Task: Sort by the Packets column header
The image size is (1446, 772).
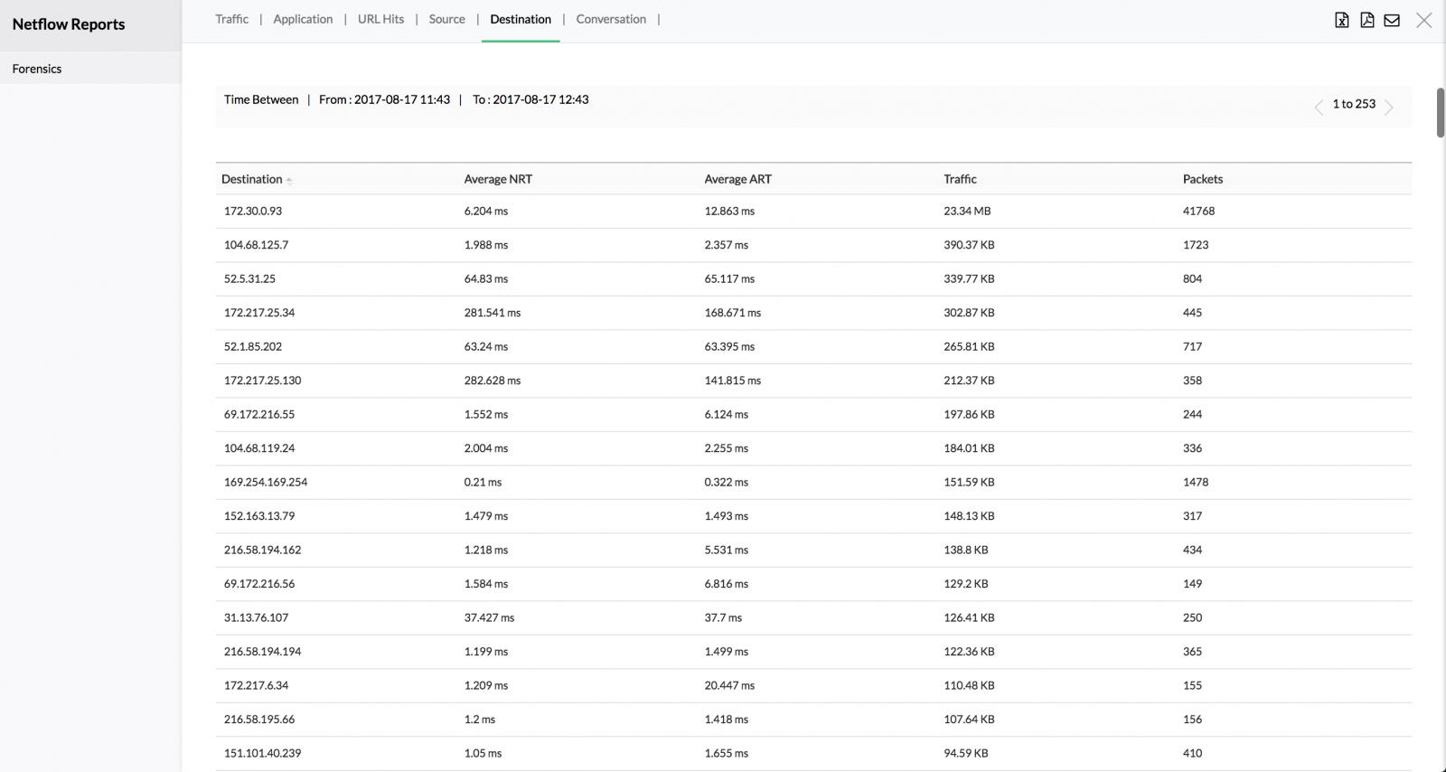Action: pos(1203,179)
